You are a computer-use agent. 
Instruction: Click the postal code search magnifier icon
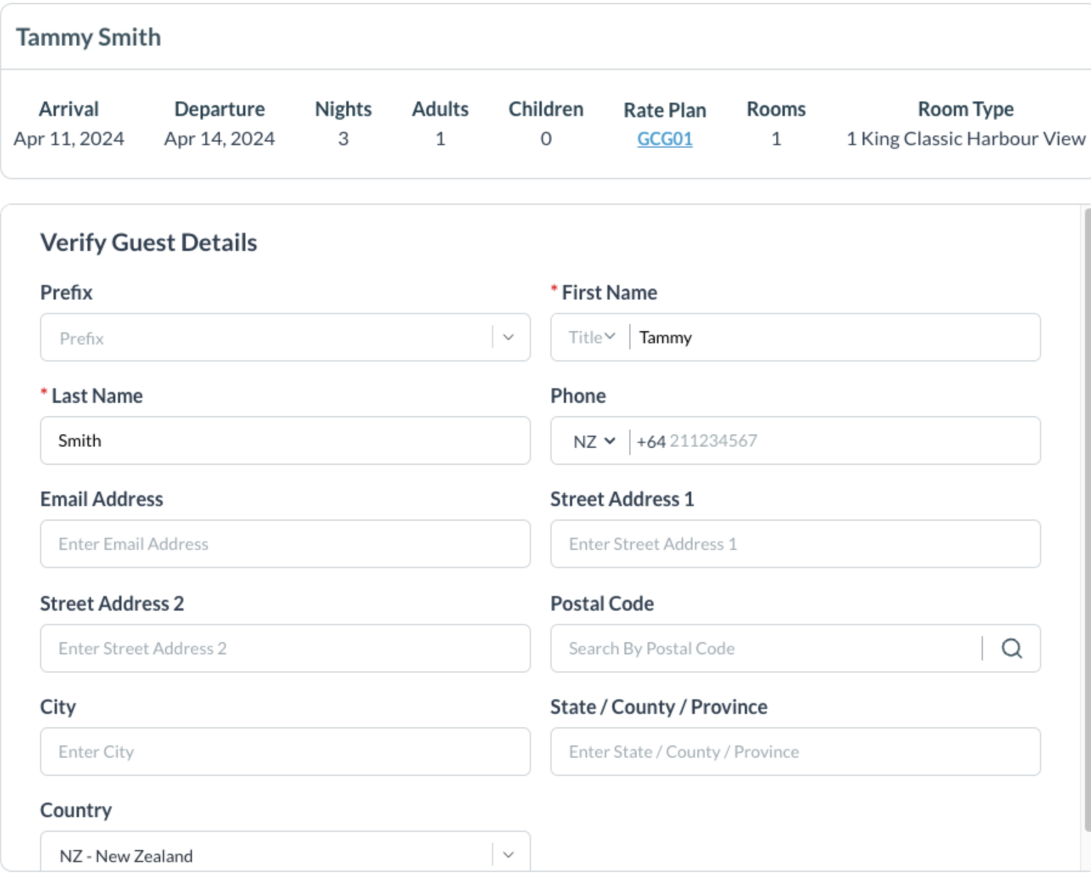point(1011,648)
